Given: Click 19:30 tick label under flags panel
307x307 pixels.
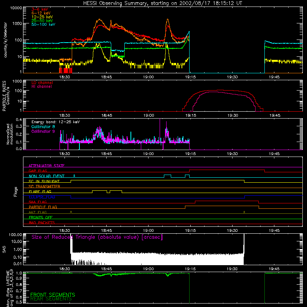Looking at the screenshot, I should [x=232, y=231].
